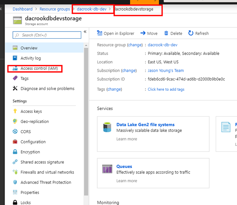237x205 pixels.
Task: Open the Queues service
Action: pos(124,167)
